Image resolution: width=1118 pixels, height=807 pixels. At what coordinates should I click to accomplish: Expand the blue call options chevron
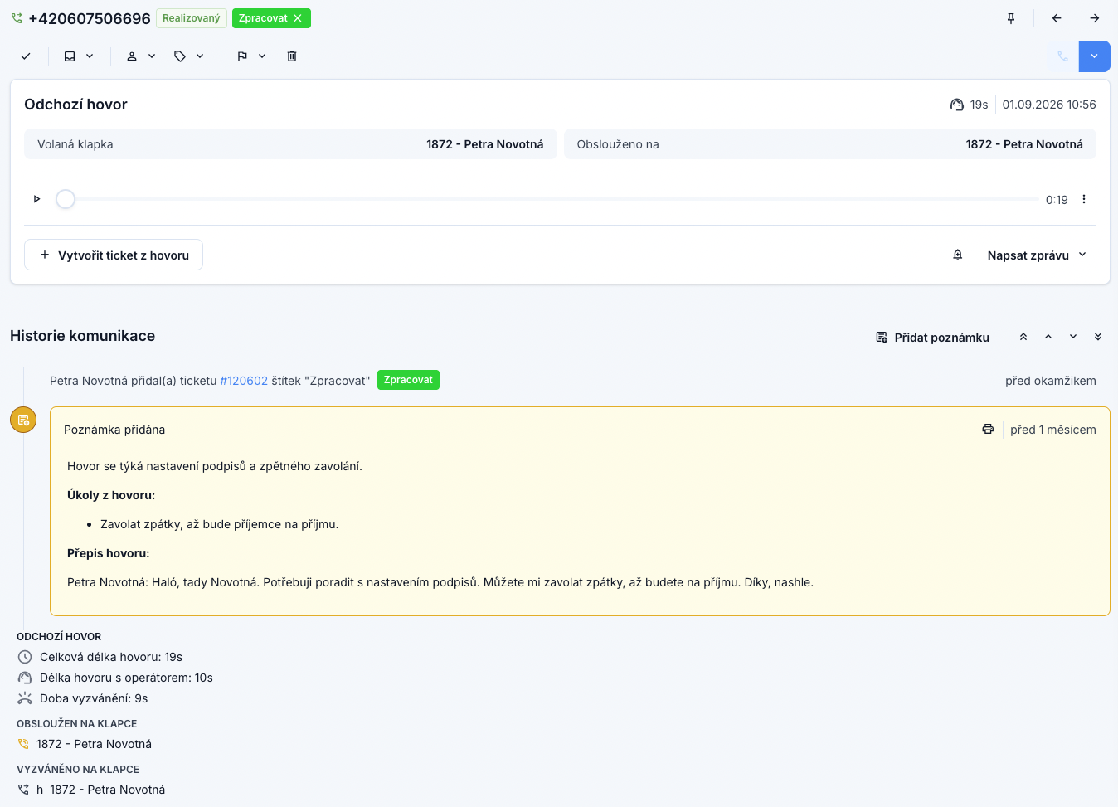pos(1095,56)
